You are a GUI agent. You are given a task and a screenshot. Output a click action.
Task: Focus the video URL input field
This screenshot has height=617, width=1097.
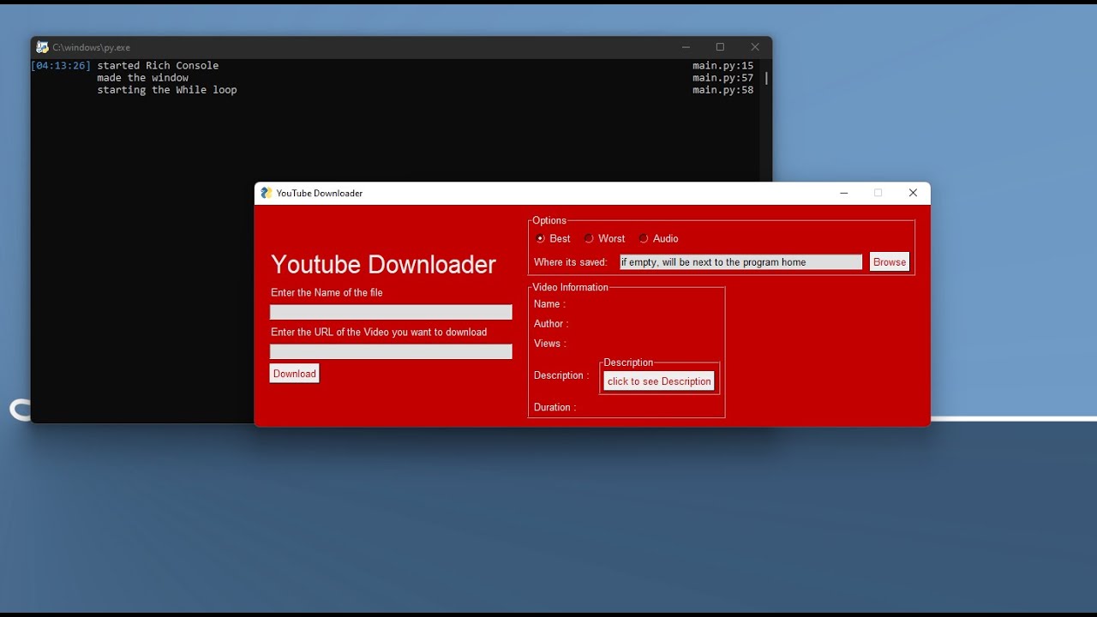click(391, 351)
